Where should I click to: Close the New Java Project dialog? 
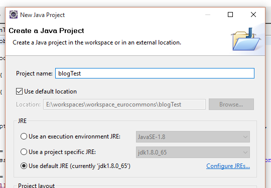[x=253, y=14]
